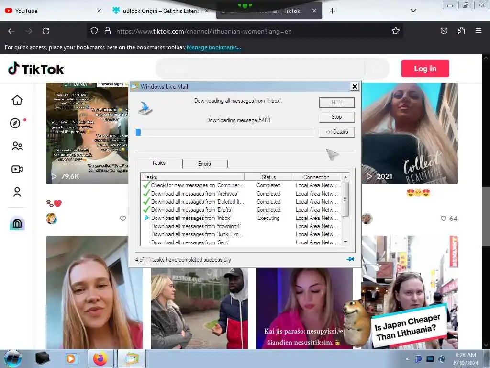490x368 pixels.
Task: Click the user avatar below the 79.6K video
Action: pyautogui.click(x=52, y=218)
